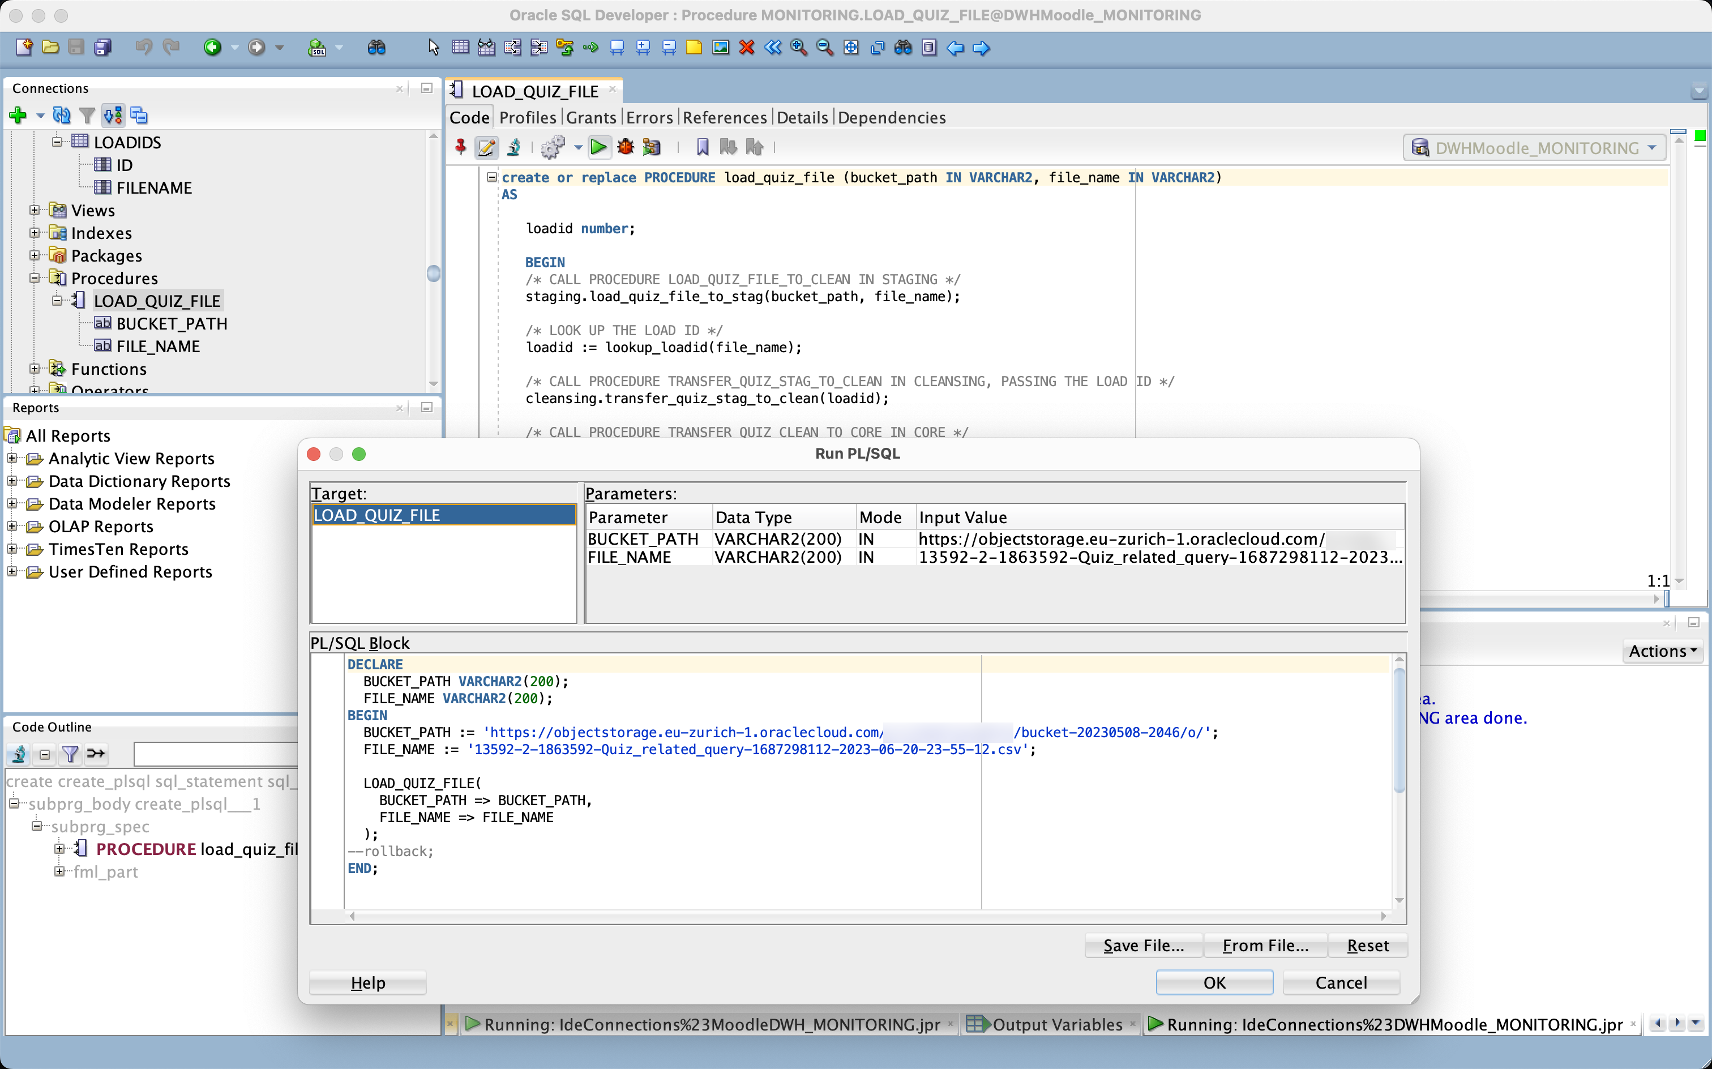Collapse the Procedures tree node
Viewport: 1712px width, 1069px height.
(x=34, y=278)
